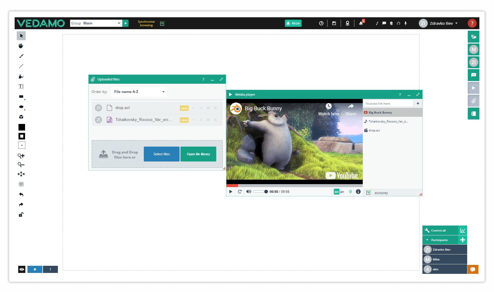This screenshot has height=292, width=494.
Task: Open the timer clock icon
Action: coord(321,23)
